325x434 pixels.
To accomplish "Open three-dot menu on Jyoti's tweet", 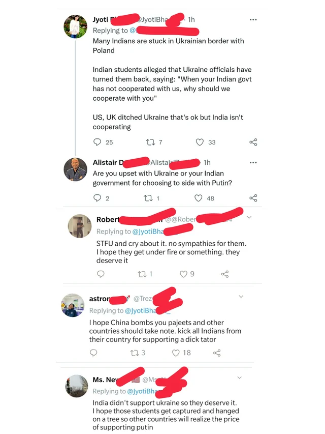I will (x=253, y=19).
